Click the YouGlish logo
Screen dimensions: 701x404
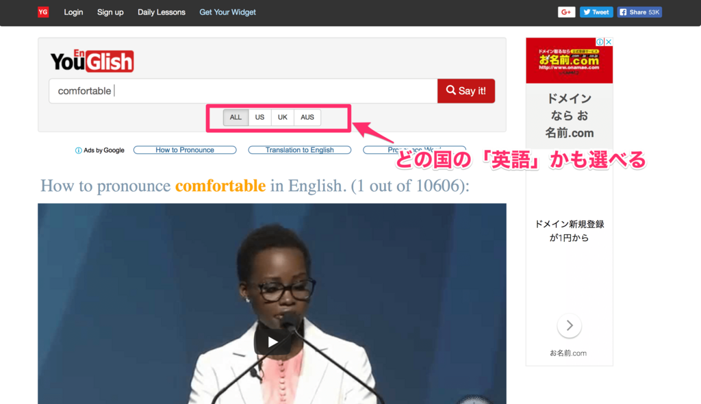[92, 60]
